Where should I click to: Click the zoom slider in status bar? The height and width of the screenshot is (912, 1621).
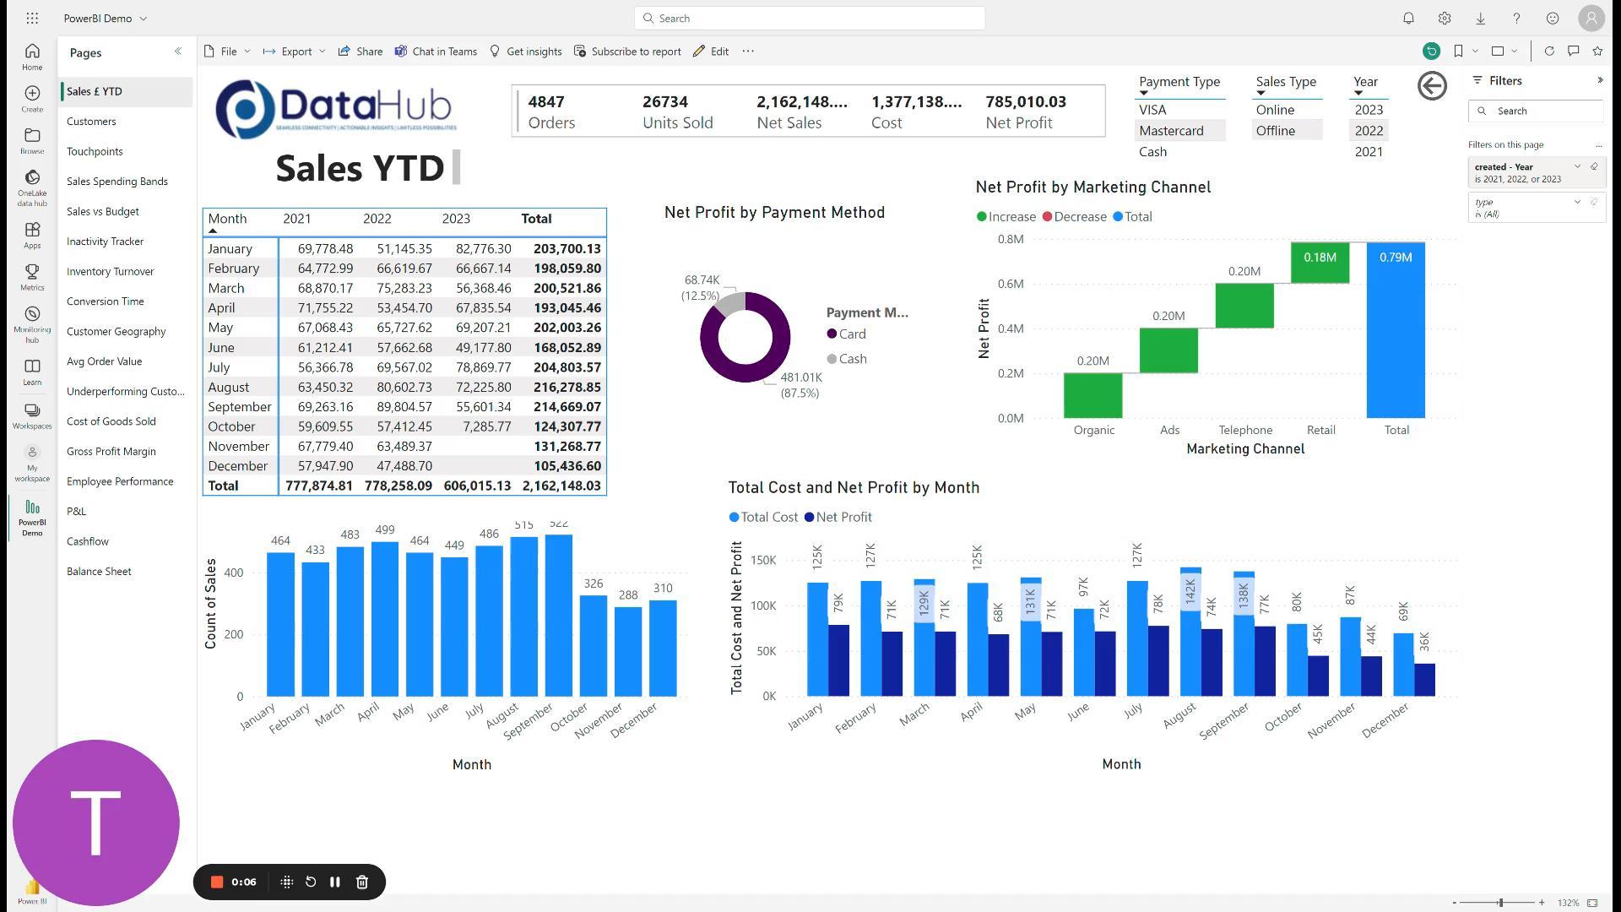coord(1500,903)
